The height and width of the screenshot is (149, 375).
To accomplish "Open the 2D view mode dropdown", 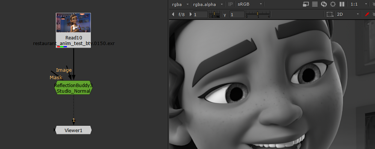I will tap(348, 14).
